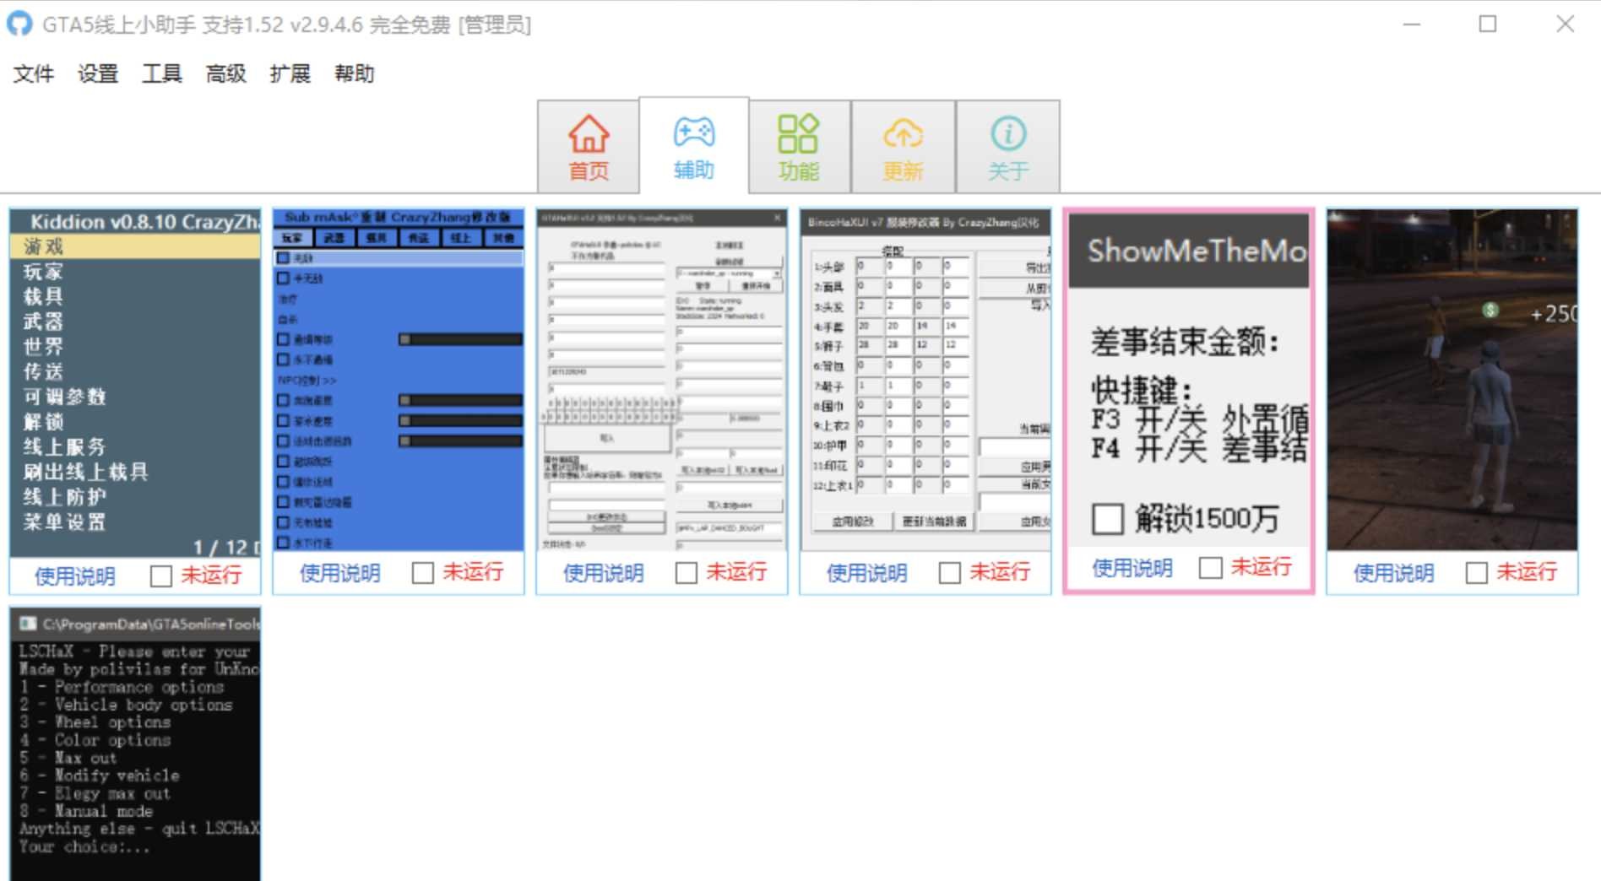
Task: Maximize the application window
Action: click(1488, 24)
